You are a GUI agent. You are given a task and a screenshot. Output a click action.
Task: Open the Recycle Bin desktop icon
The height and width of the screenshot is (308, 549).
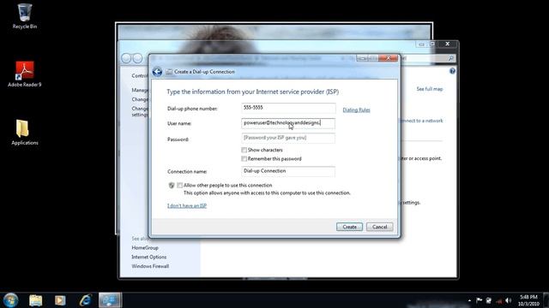25,16
